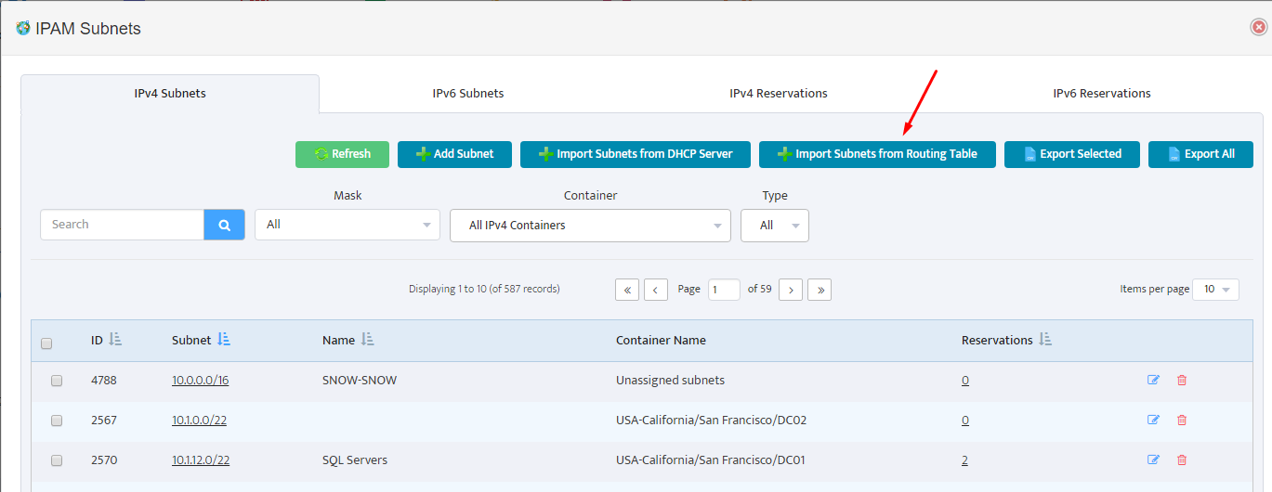
Task: Open the 10.0.0.0/16 subnet link
Action: 200,380
